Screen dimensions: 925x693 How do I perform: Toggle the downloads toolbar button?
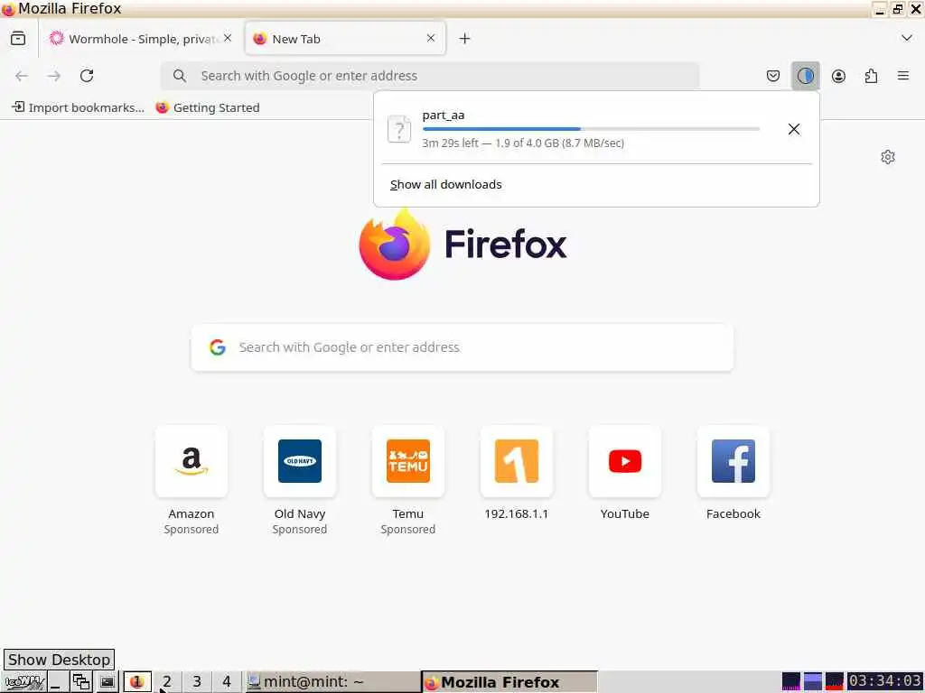click(805, 76)
